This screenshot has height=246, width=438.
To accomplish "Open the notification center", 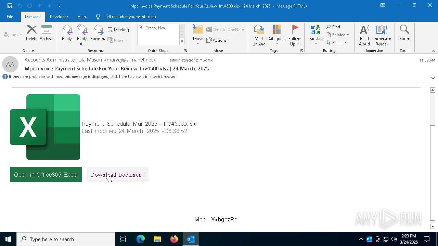I will pyautogui.click(x=427, y=239).
